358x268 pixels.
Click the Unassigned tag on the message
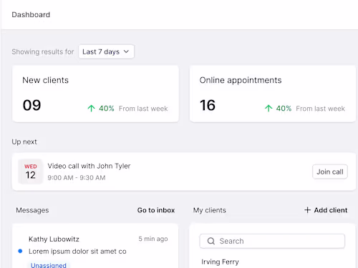49,265
